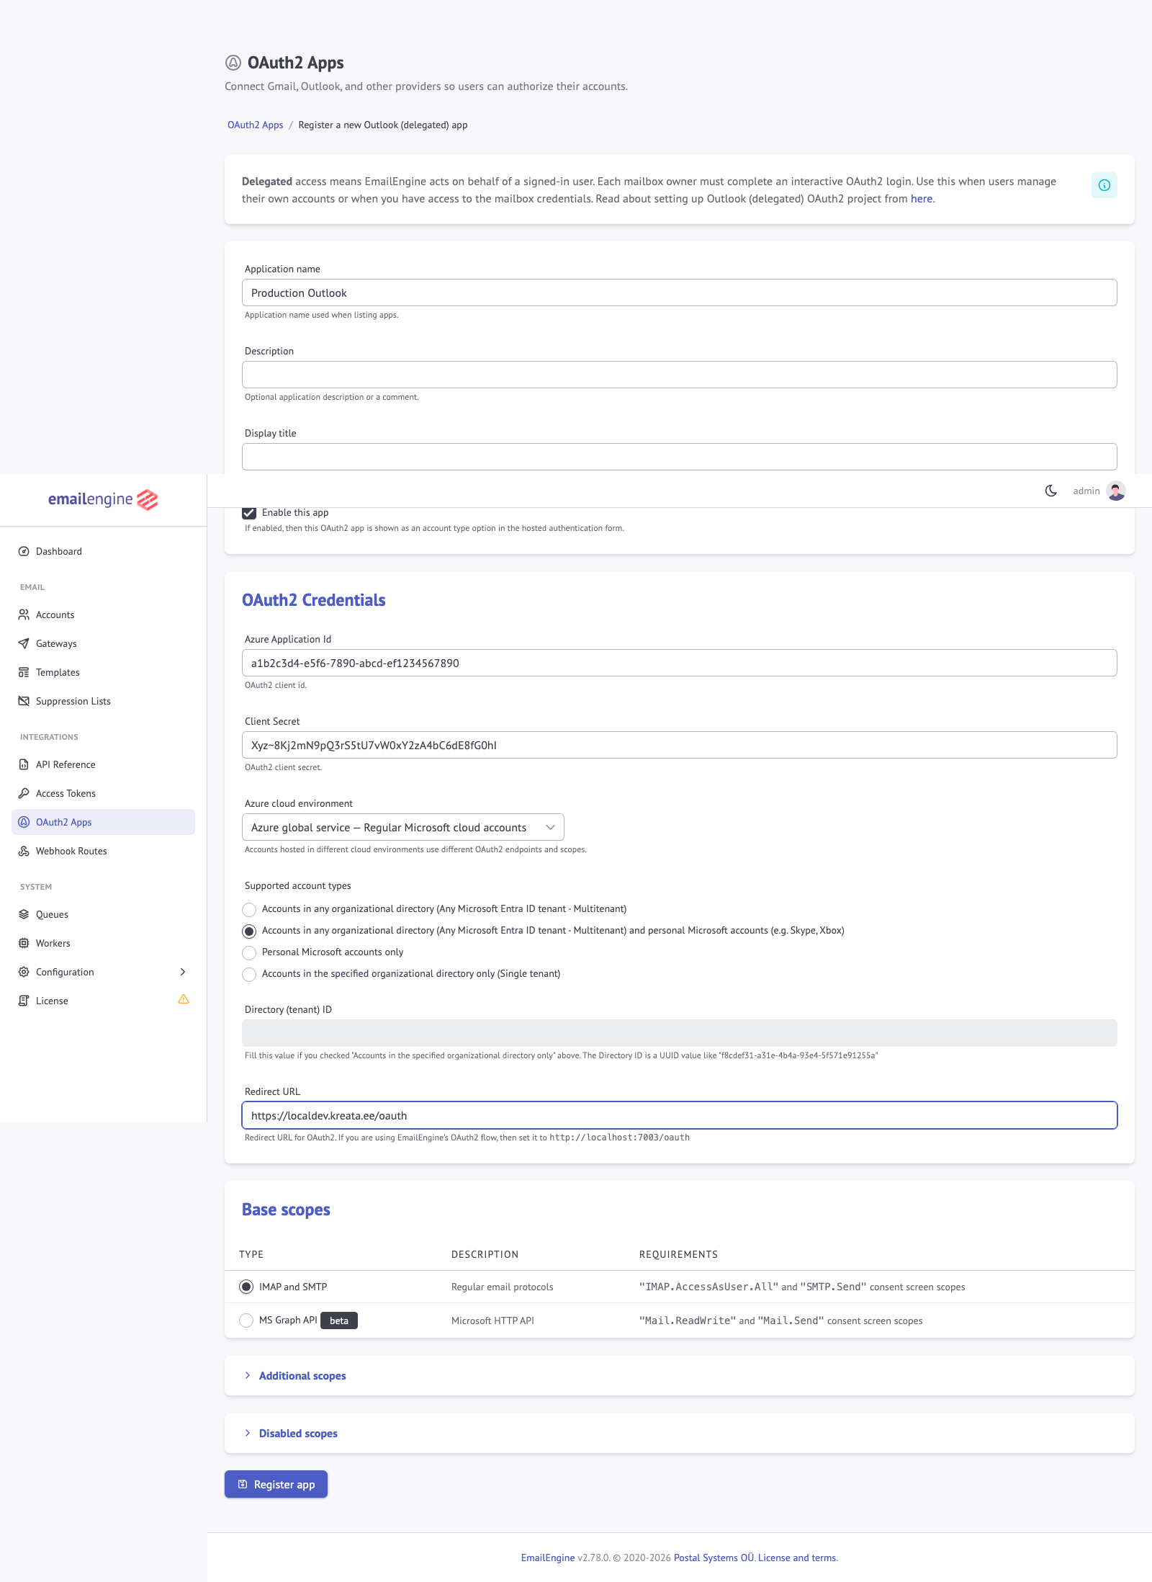Screen dimensions: 1152x1582
Task: Choose MS Graph API base scope
Action: [x=246, y=1320]
